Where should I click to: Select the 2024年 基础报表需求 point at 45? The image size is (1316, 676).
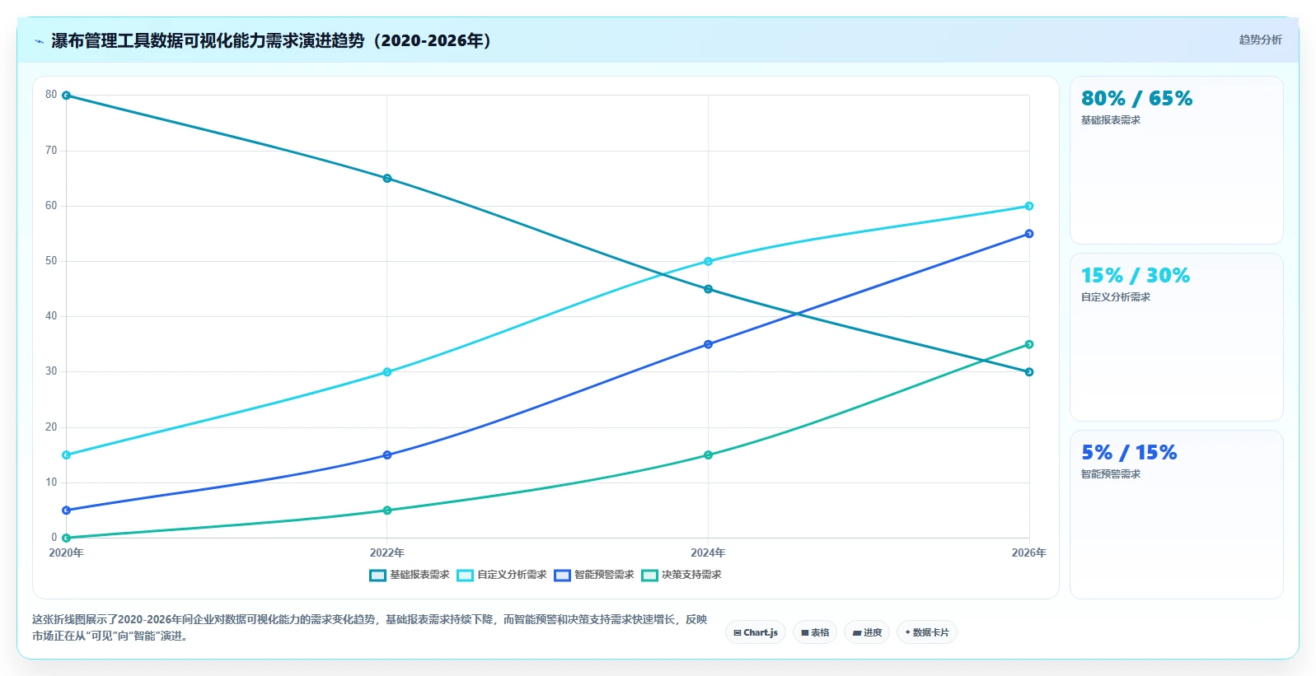pyautogui.click(x=708, y=289)
